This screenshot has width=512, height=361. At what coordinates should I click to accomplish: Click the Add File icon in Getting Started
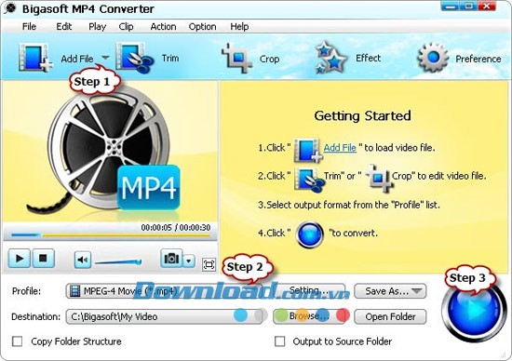pyautogui.click(x=308, y=150)
